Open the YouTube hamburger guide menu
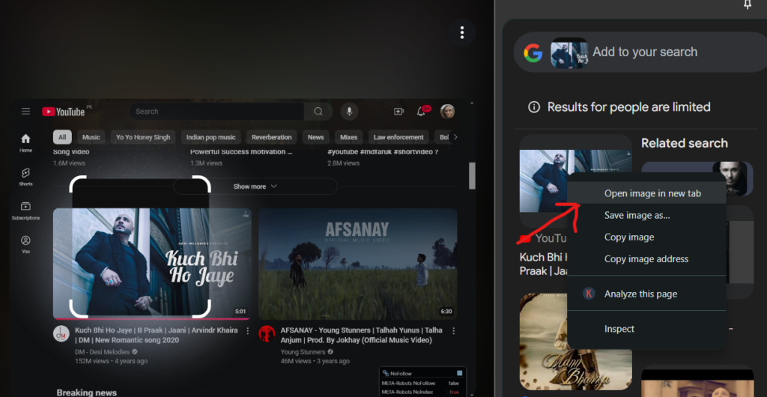 pyautogui.click(x=26, y=112)
